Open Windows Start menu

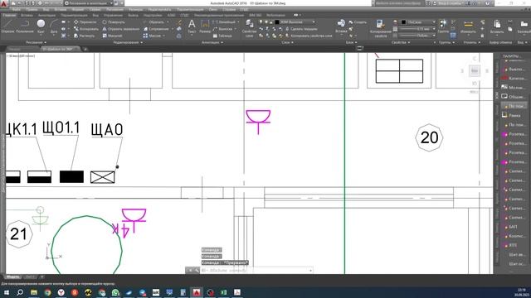(x=7, y=292)
